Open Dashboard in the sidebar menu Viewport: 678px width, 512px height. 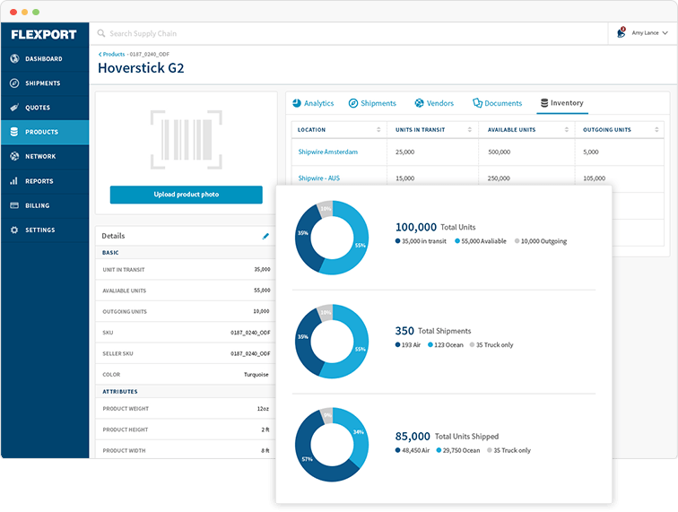pyautogui.click(x=45, y=59)
